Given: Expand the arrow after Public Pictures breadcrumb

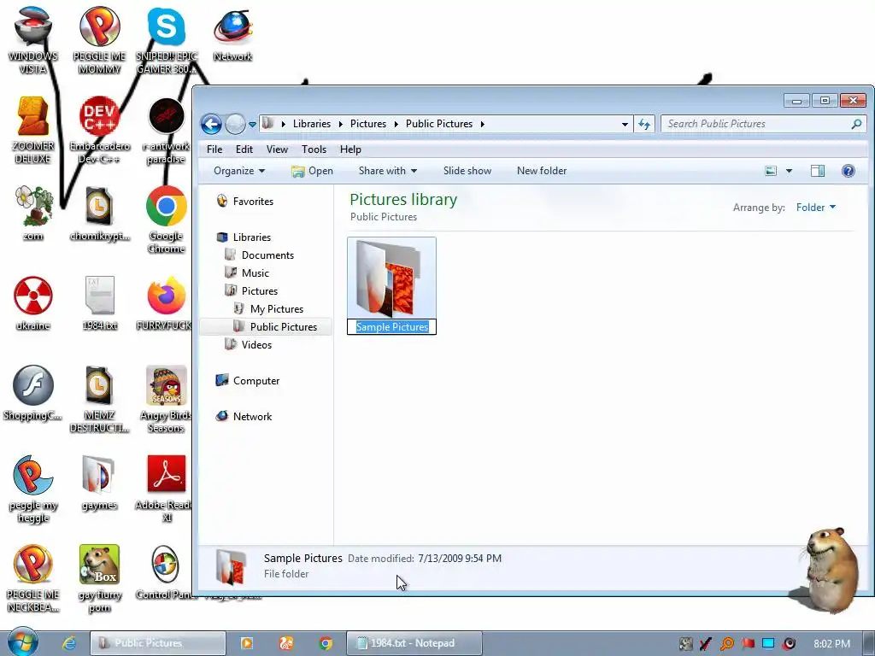Looking at the screenshot, I should coord(482,124).
